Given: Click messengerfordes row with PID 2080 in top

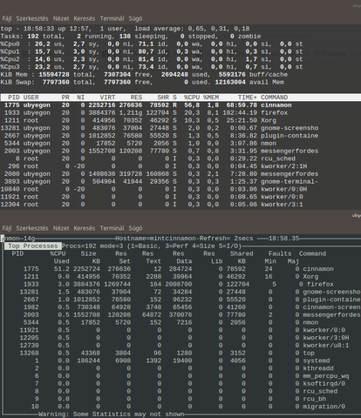Looking at the screenshot, I should click(x=180, y=174).
